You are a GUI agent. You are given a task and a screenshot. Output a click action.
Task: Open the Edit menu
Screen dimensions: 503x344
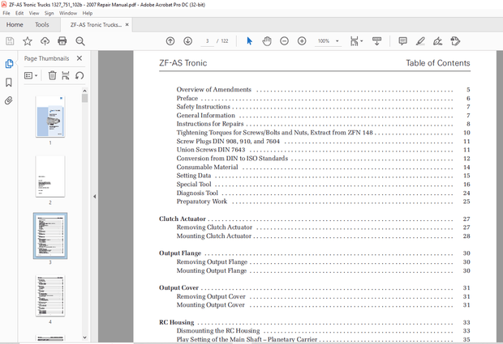[x=19, y=13]
